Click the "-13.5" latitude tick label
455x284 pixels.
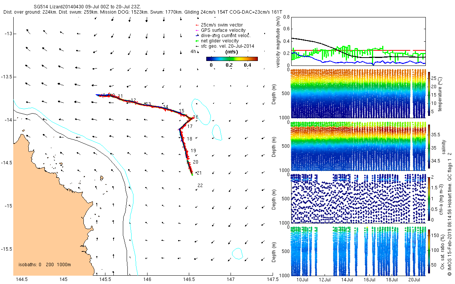(7, 77)
